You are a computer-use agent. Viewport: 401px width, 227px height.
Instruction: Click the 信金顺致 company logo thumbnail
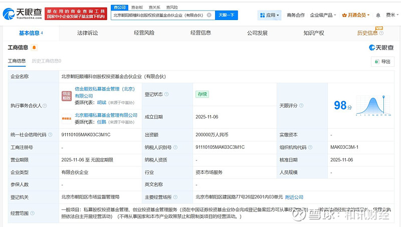(66, 95)
